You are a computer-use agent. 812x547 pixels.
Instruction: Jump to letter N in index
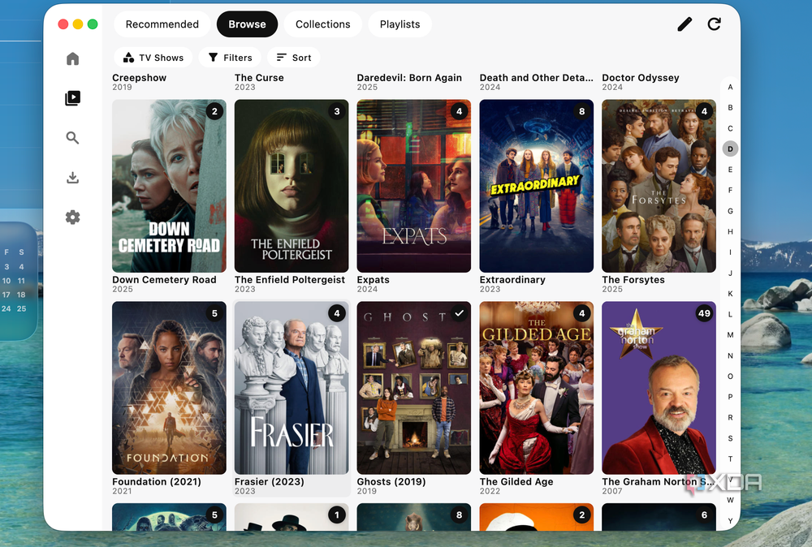point(730,355)
